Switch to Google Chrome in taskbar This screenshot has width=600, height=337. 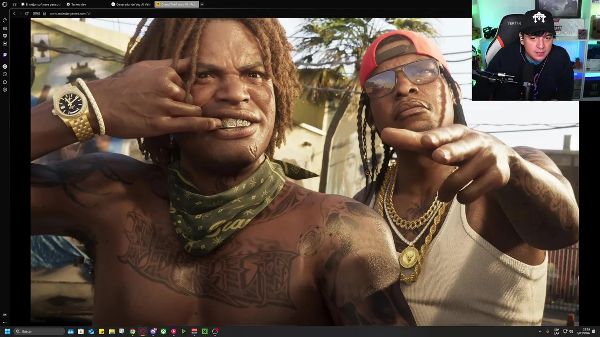[x=133, y=331]
